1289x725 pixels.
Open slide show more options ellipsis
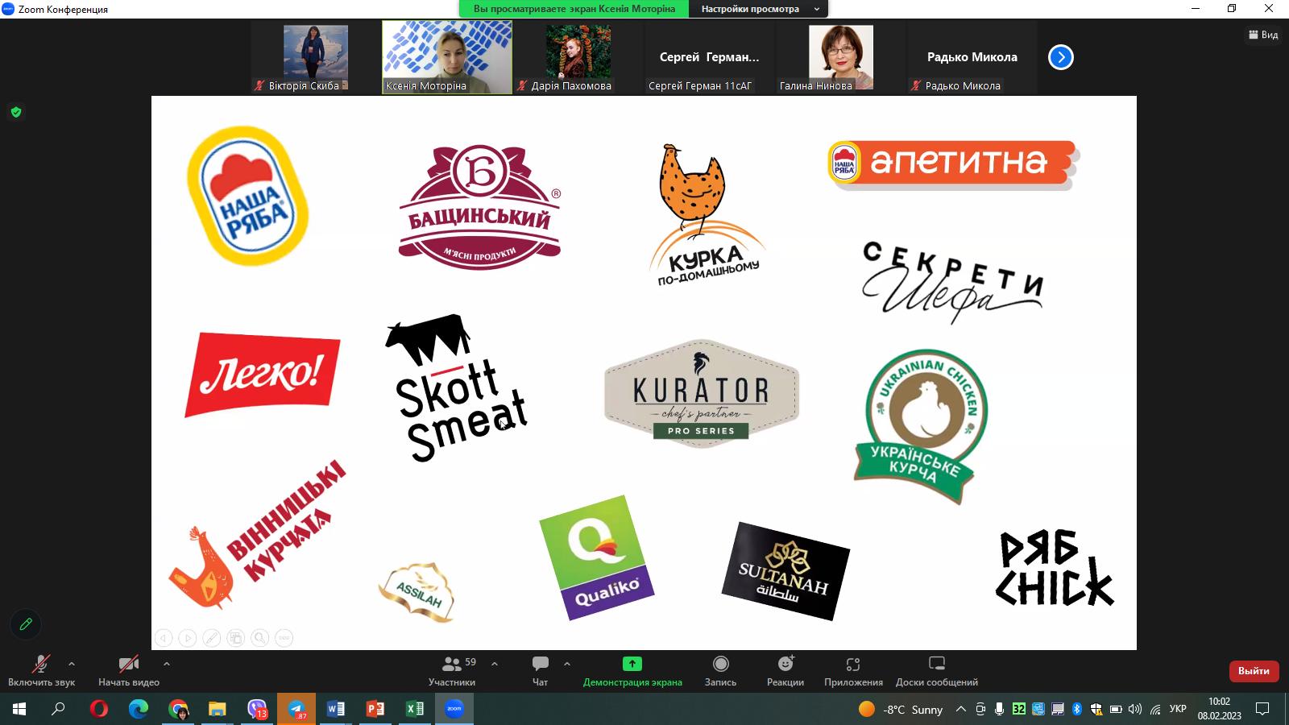tap(284, 638)
